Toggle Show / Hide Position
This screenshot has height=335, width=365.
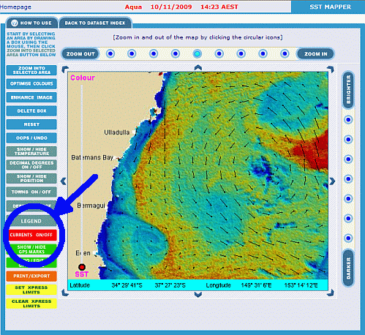[31, 178]
